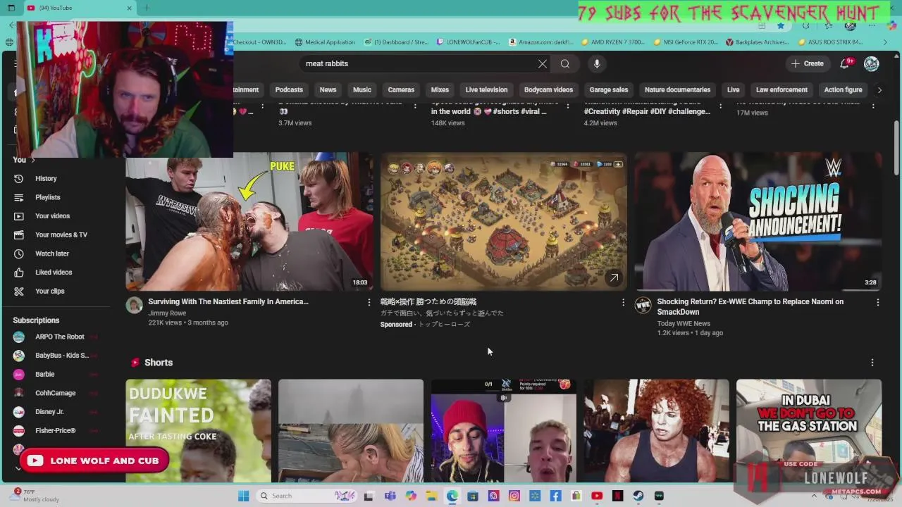Open Today WWE News channel avatar
Screen dimensions: 902x507
click(643, 305)
